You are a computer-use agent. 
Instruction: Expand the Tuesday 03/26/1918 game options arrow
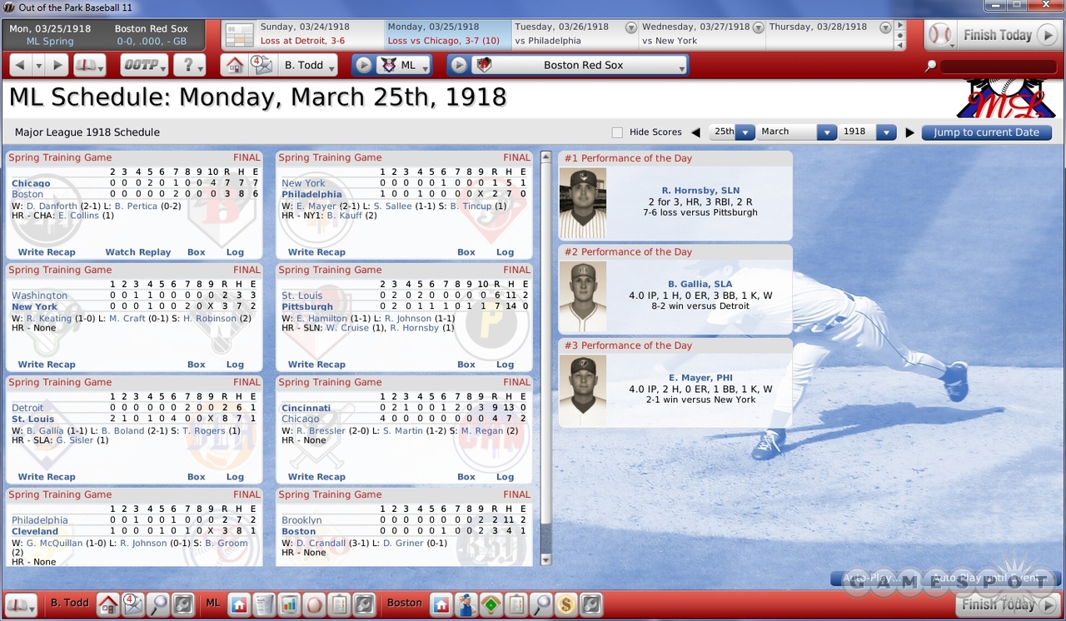630,27
